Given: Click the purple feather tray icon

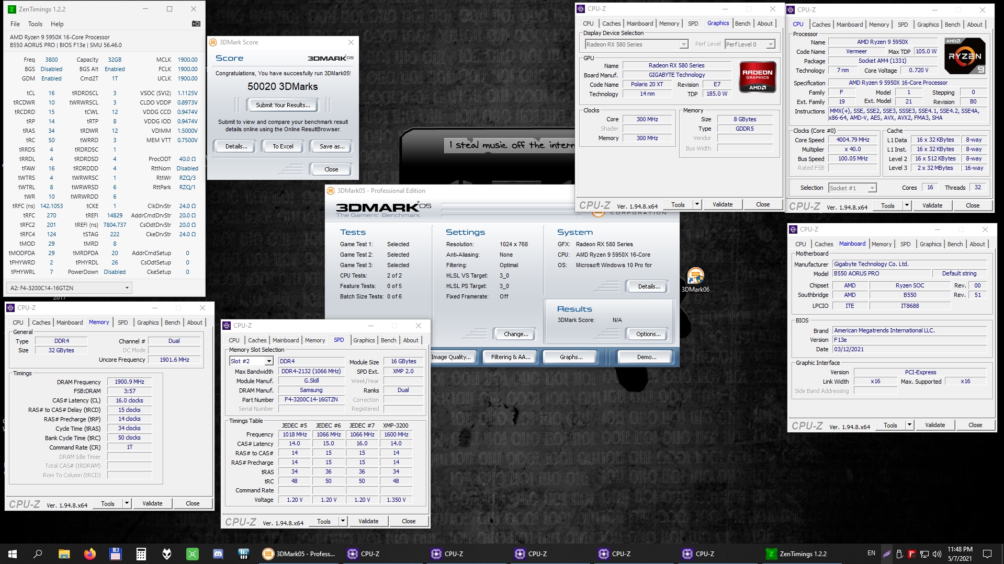Looking at the screenshot, I should 887,554.
